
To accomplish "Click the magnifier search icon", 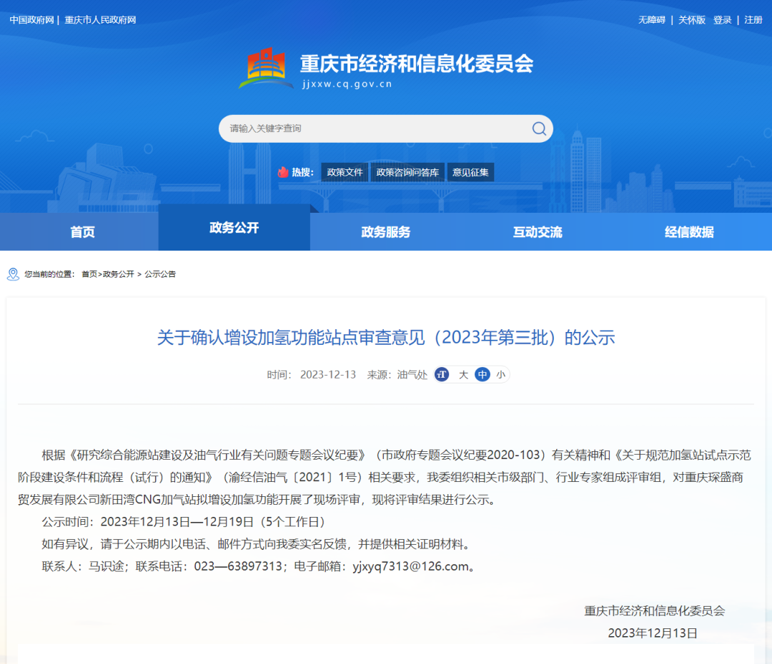I will point(539,129).
